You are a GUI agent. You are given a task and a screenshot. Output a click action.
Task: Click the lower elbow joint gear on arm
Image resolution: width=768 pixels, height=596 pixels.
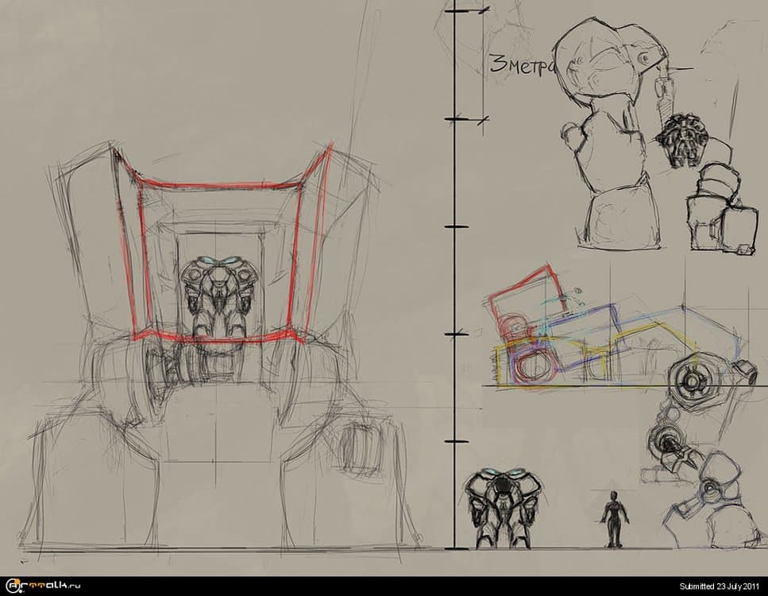point(666,435)
